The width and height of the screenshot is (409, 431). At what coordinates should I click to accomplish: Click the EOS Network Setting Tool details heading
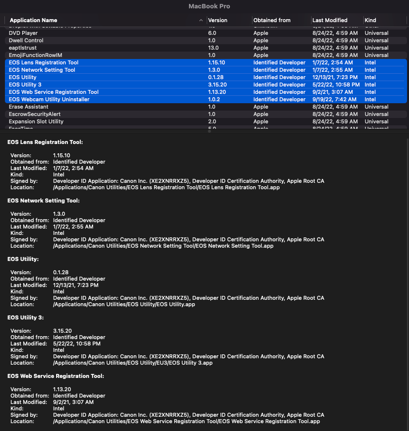pyautogui.click(x=43, y=201)
